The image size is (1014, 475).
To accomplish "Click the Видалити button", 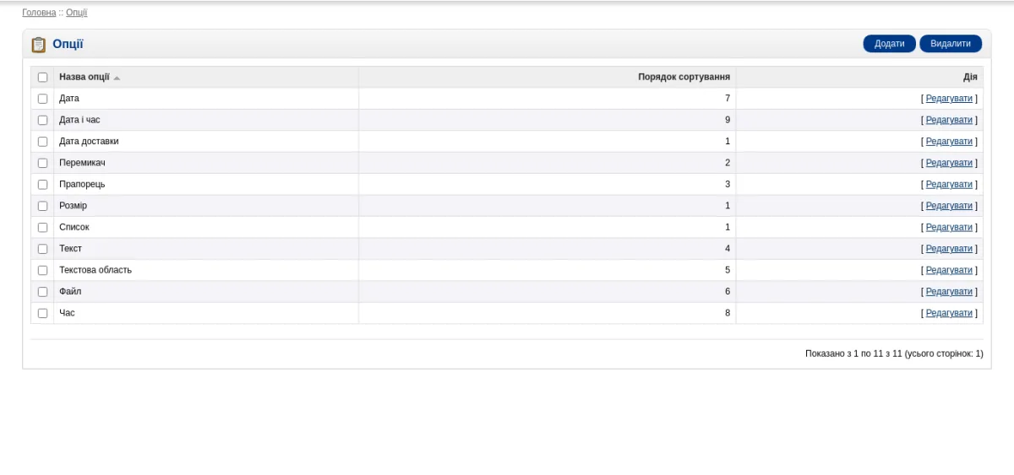I will point(951,44).
